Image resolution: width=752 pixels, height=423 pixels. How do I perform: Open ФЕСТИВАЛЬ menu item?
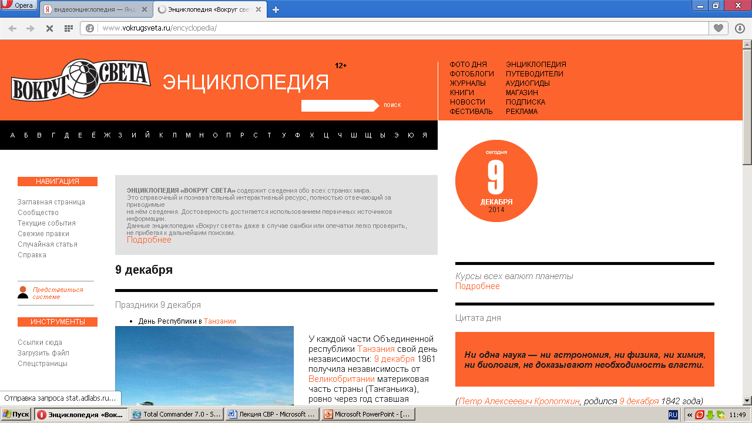click(x=471, y=112)
